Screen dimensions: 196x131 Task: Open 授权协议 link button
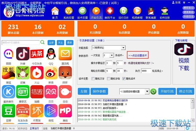tap(188, 8)
